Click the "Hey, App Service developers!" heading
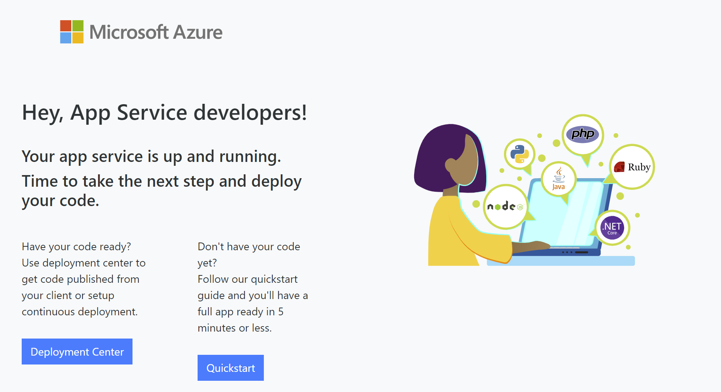 click(165, 113)
